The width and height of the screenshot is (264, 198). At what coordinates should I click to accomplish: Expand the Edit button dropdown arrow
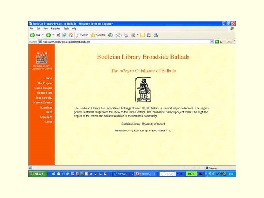(x=138, y=35)
